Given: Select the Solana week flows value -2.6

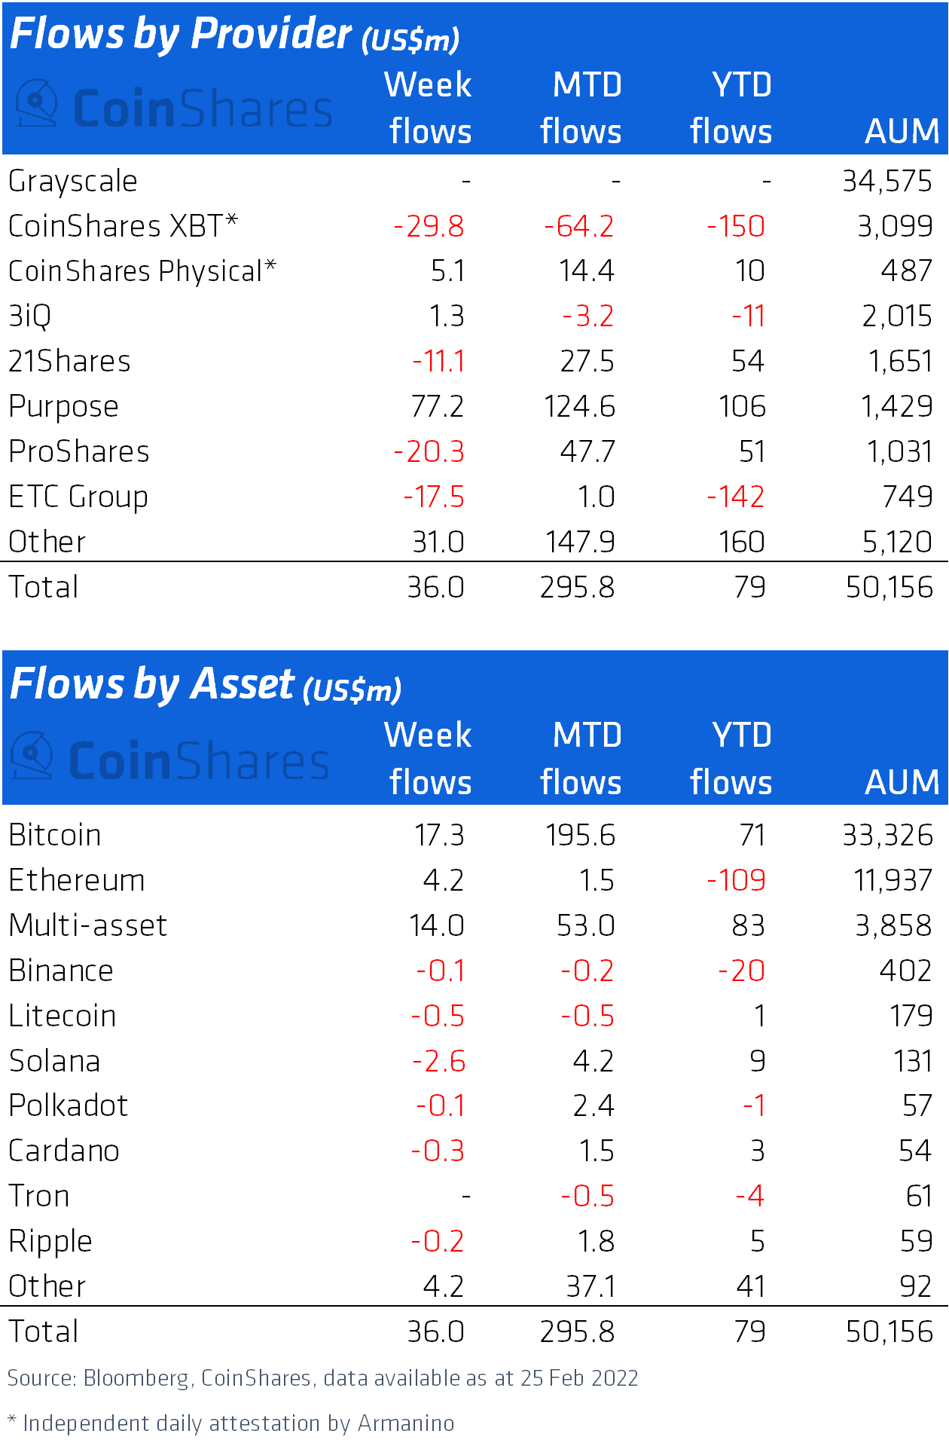Looking at the screenshot, I should pyautogui.click(x=438, y=1061).
